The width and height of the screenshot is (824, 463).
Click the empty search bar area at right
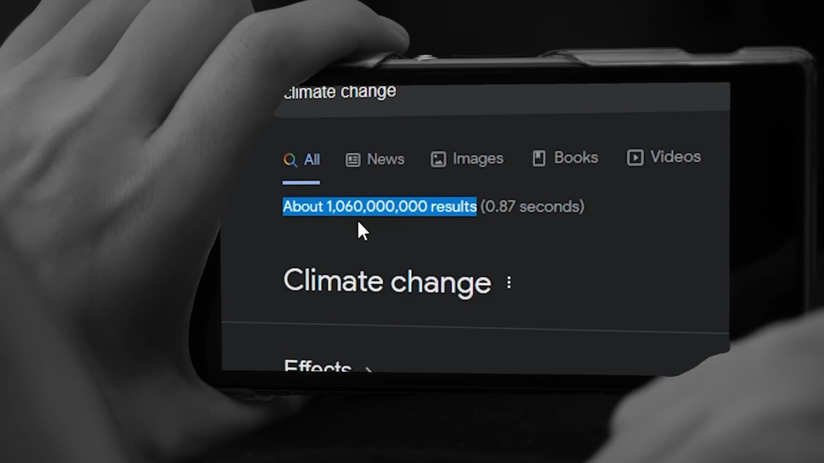pos(563,96)
